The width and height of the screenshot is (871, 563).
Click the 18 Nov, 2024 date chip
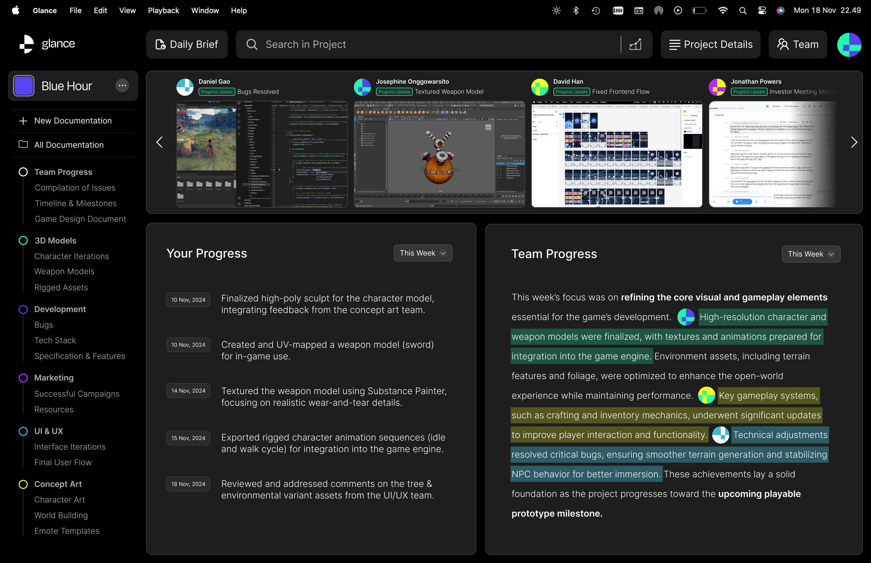188,484
